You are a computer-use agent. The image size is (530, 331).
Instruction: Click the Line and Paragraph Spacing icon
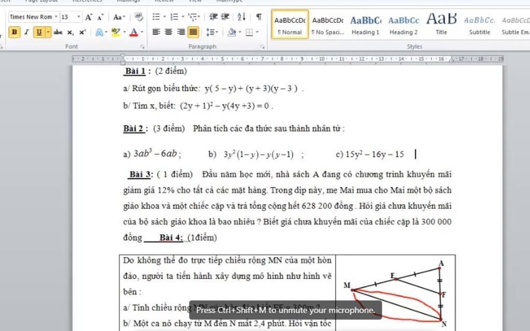tap(210, 32)
